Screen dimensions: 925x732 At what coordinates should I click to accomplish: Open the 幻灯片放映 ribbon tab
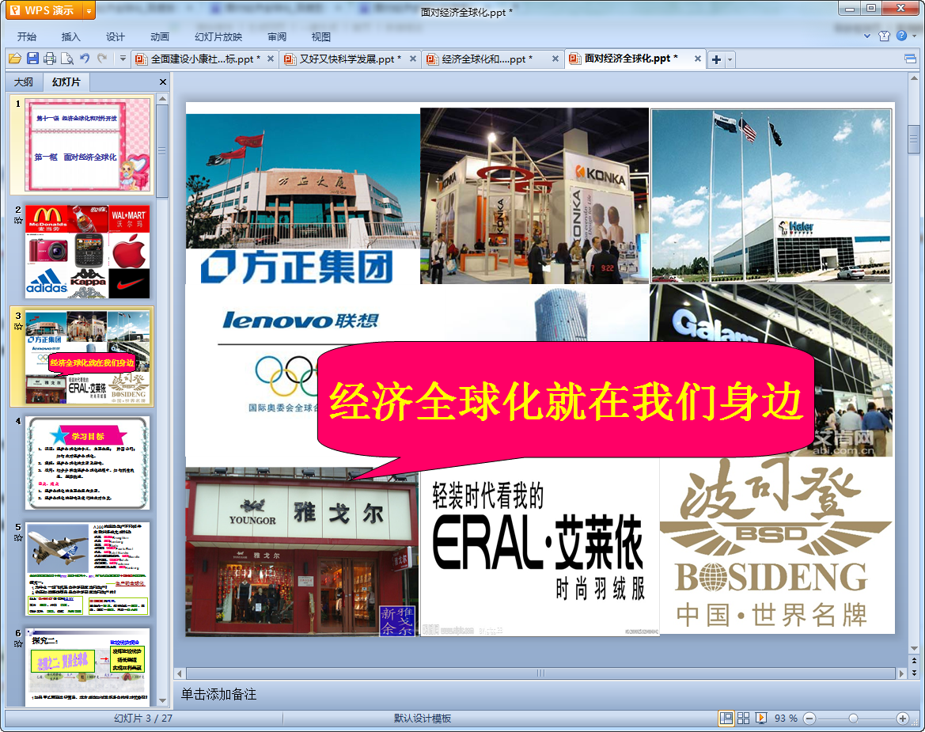(x=218, y=36)
